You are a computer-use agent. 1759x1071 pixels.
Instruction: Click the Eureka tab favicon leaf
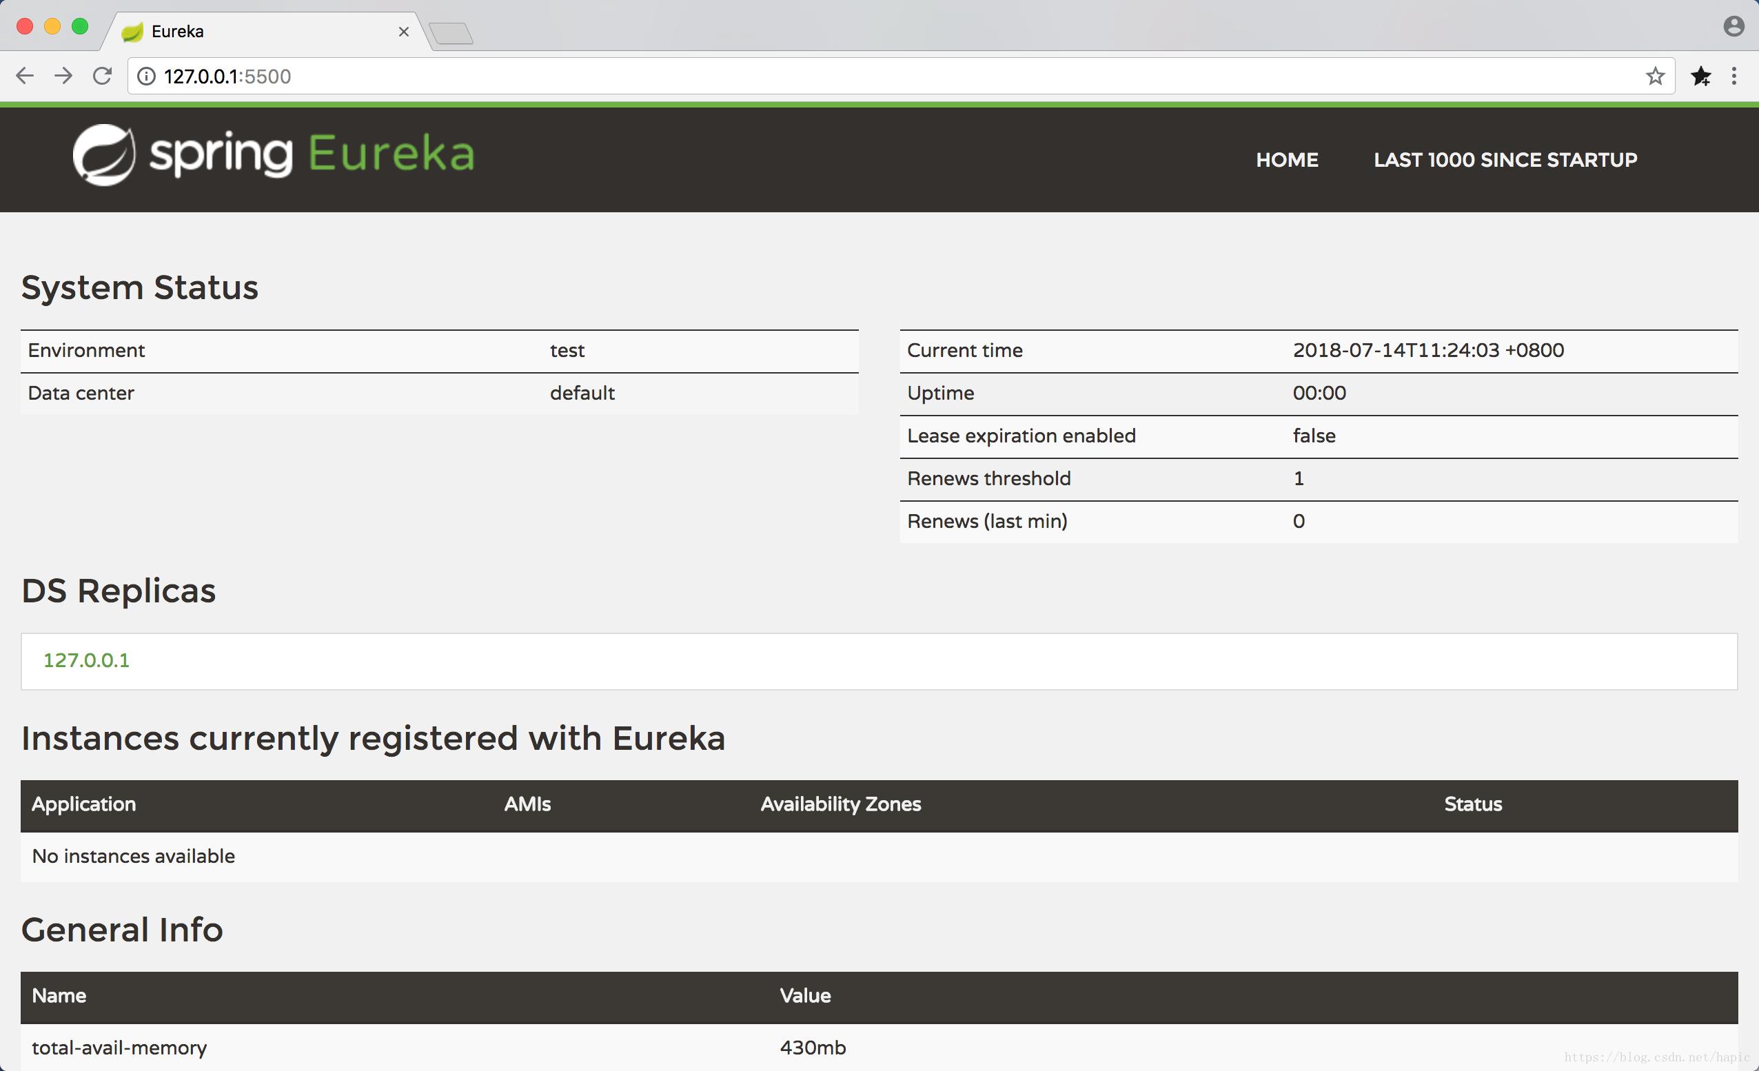pyautogui.click(x=132, y=32)
